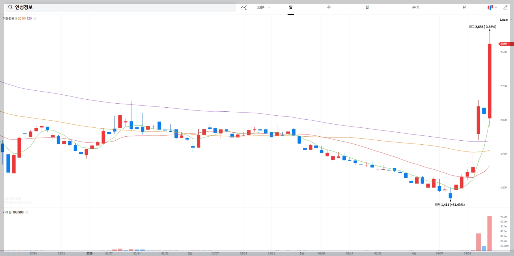Click the largest red volume bar
514x256 pixels.
(x=490, y=233)
